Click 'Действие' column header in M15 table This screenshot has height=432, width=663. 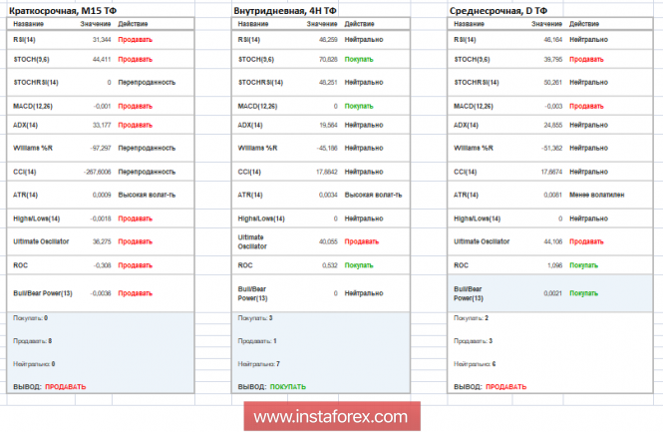[133, 24]
